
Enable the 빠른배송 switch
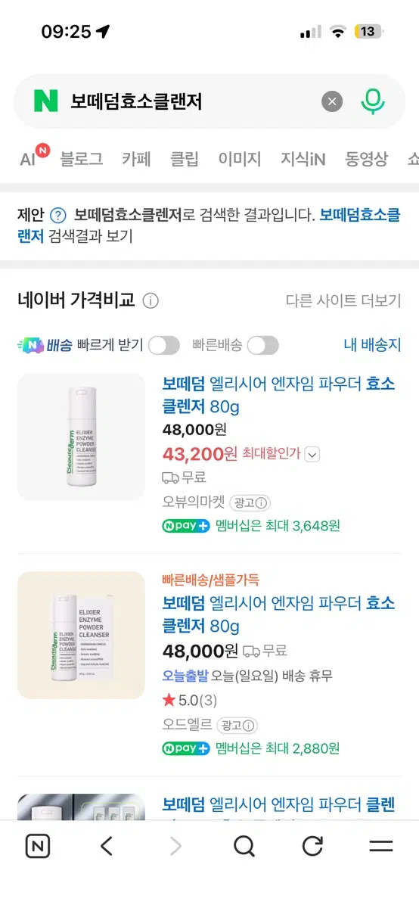pos(262,346)
